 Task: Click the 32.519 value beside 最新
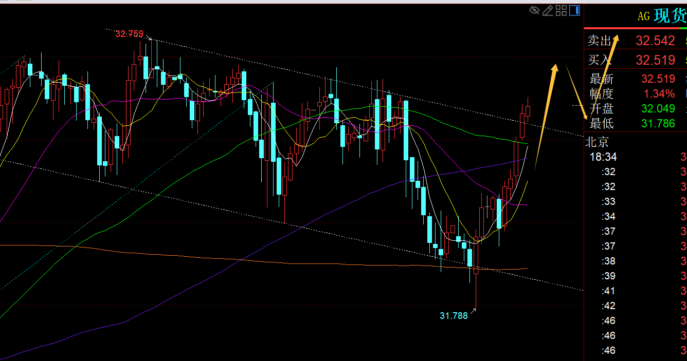coord(658,79)
